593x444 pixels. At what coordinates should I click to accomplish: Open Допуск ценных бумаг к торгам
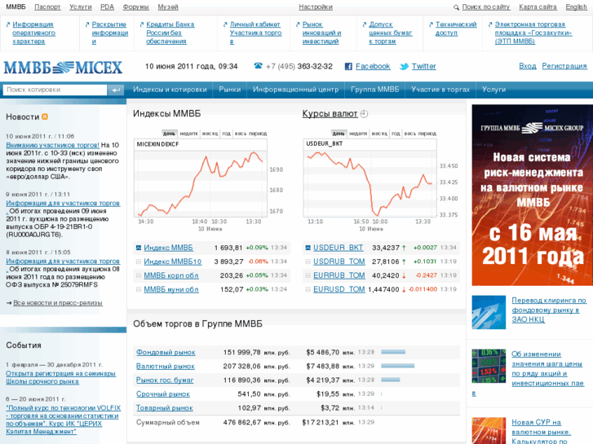pos(390,33)
